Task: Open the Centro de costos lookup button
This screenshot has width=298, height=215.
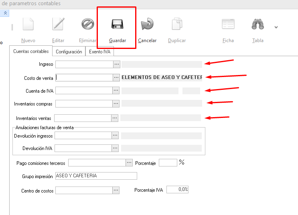Action: (x=116, y=190)
